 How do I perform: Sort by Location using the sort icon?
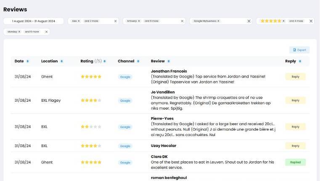tap(61, 61)
